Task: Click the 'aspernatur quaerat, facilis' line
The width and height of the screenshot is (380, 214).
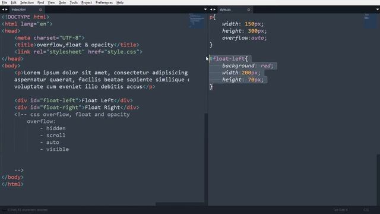Action: (102, 80)
